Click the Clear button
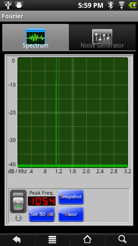The image size is (138, 246). pos(71,214)
